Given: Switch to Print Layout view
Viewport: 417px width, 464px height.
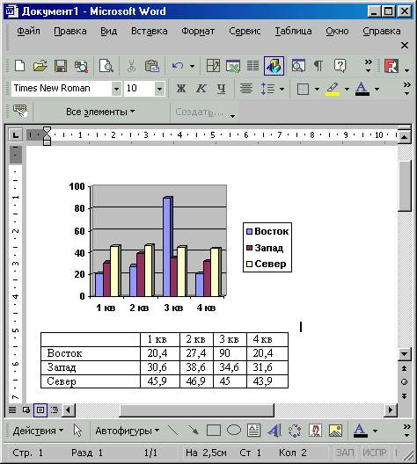Looking at the screenshot, I should tap(40, 410).
